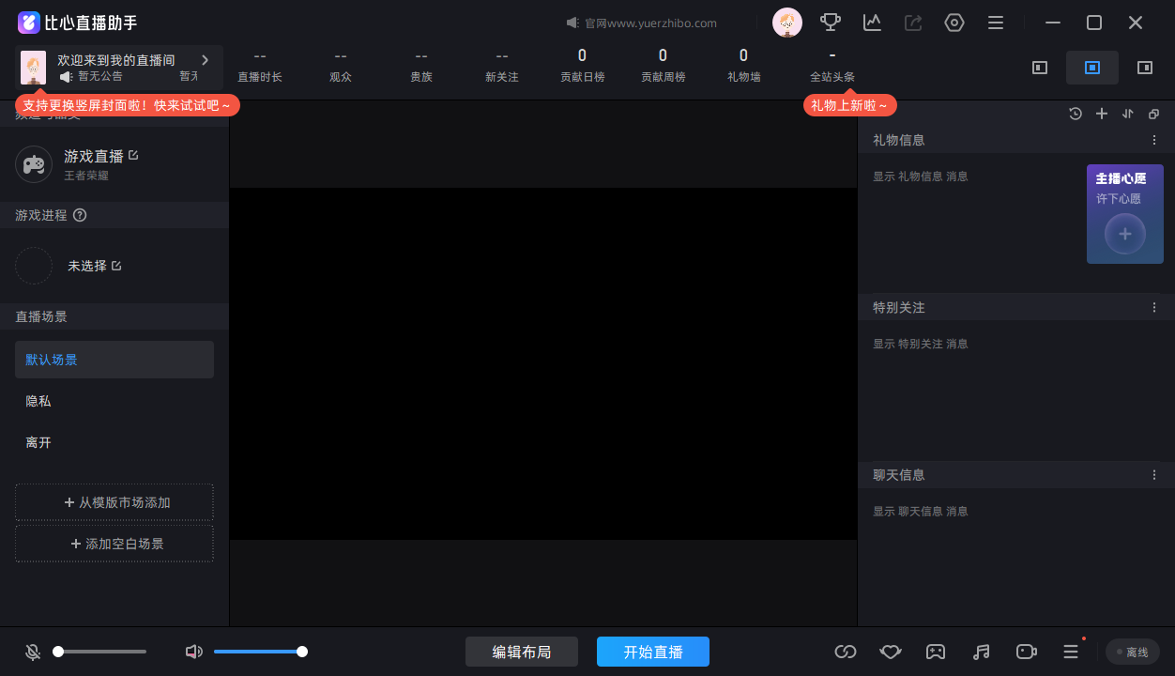Image resolution: width=1175 pixels, height=676 pixels.
Task: Click the 暂无公告 announcement speaker icon
Action: tap(66, 76)
